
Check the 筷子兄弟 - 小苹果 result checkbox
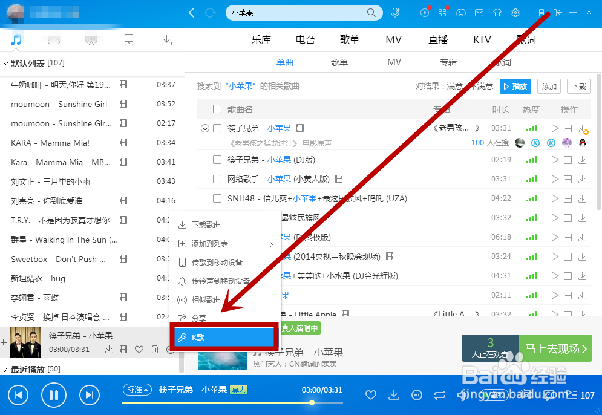pyautogui.click(x=217, y=128)
